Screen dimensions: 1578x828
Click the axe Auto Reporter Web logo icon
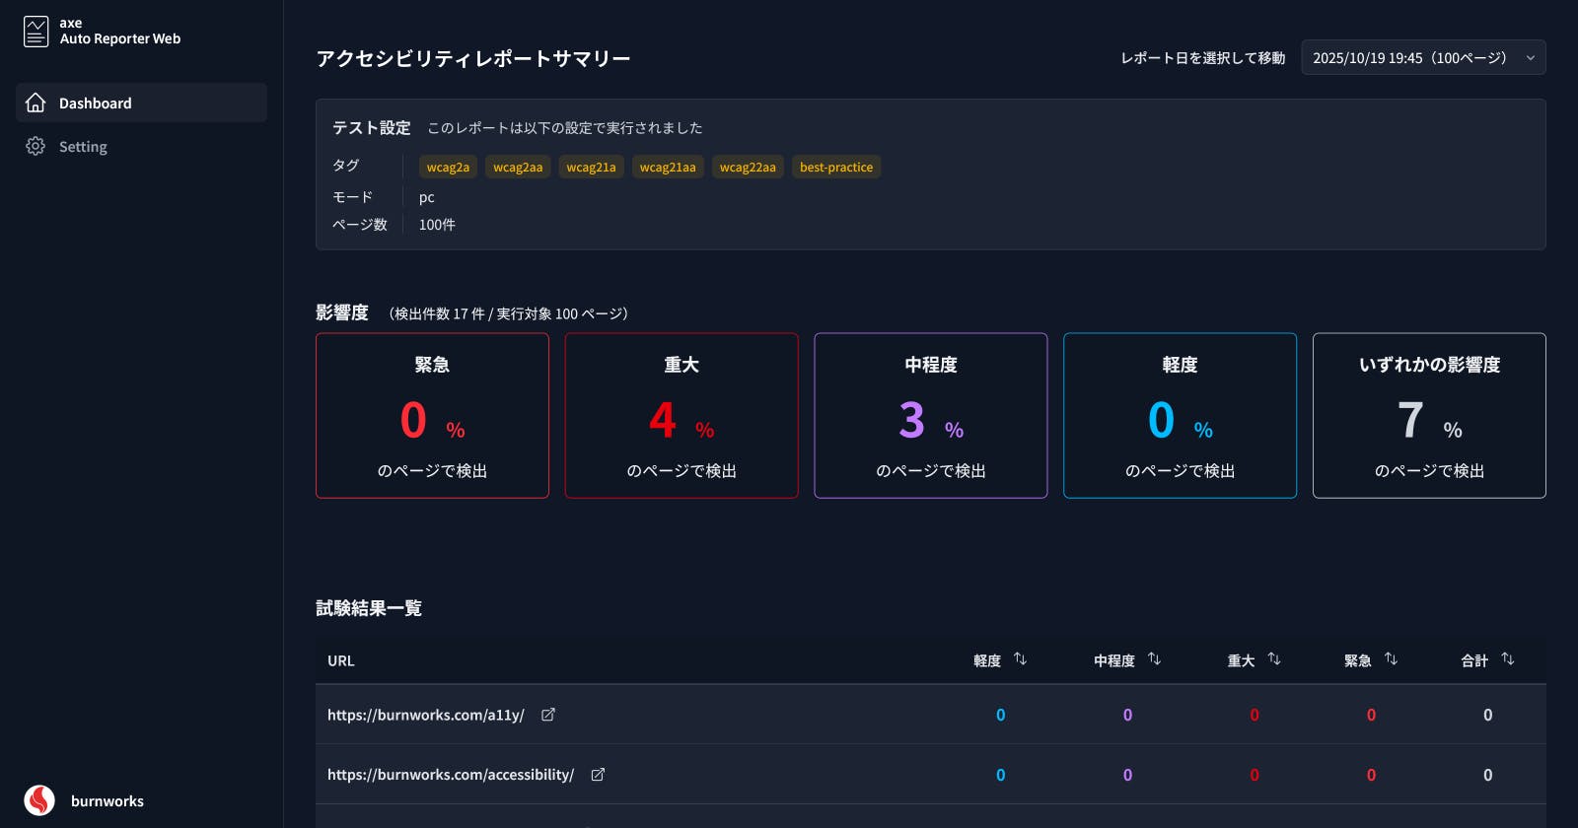point(36,32)
